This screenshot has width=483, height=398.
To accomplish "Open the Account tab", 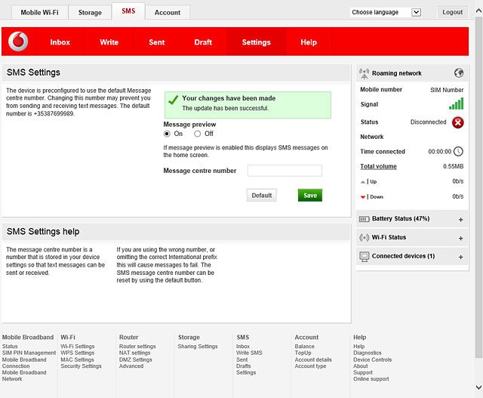I will point(168,13).
